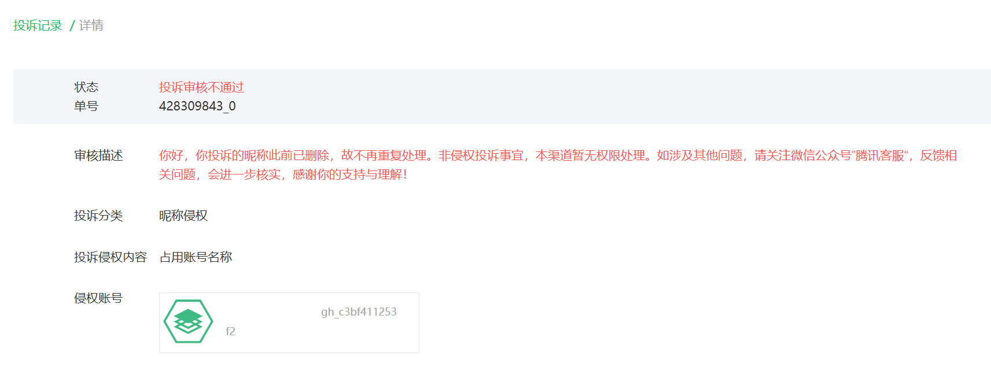Open the 投诉记录 breadcrumb link
This screenshot has height=378, width=991.
pos(38,25)
